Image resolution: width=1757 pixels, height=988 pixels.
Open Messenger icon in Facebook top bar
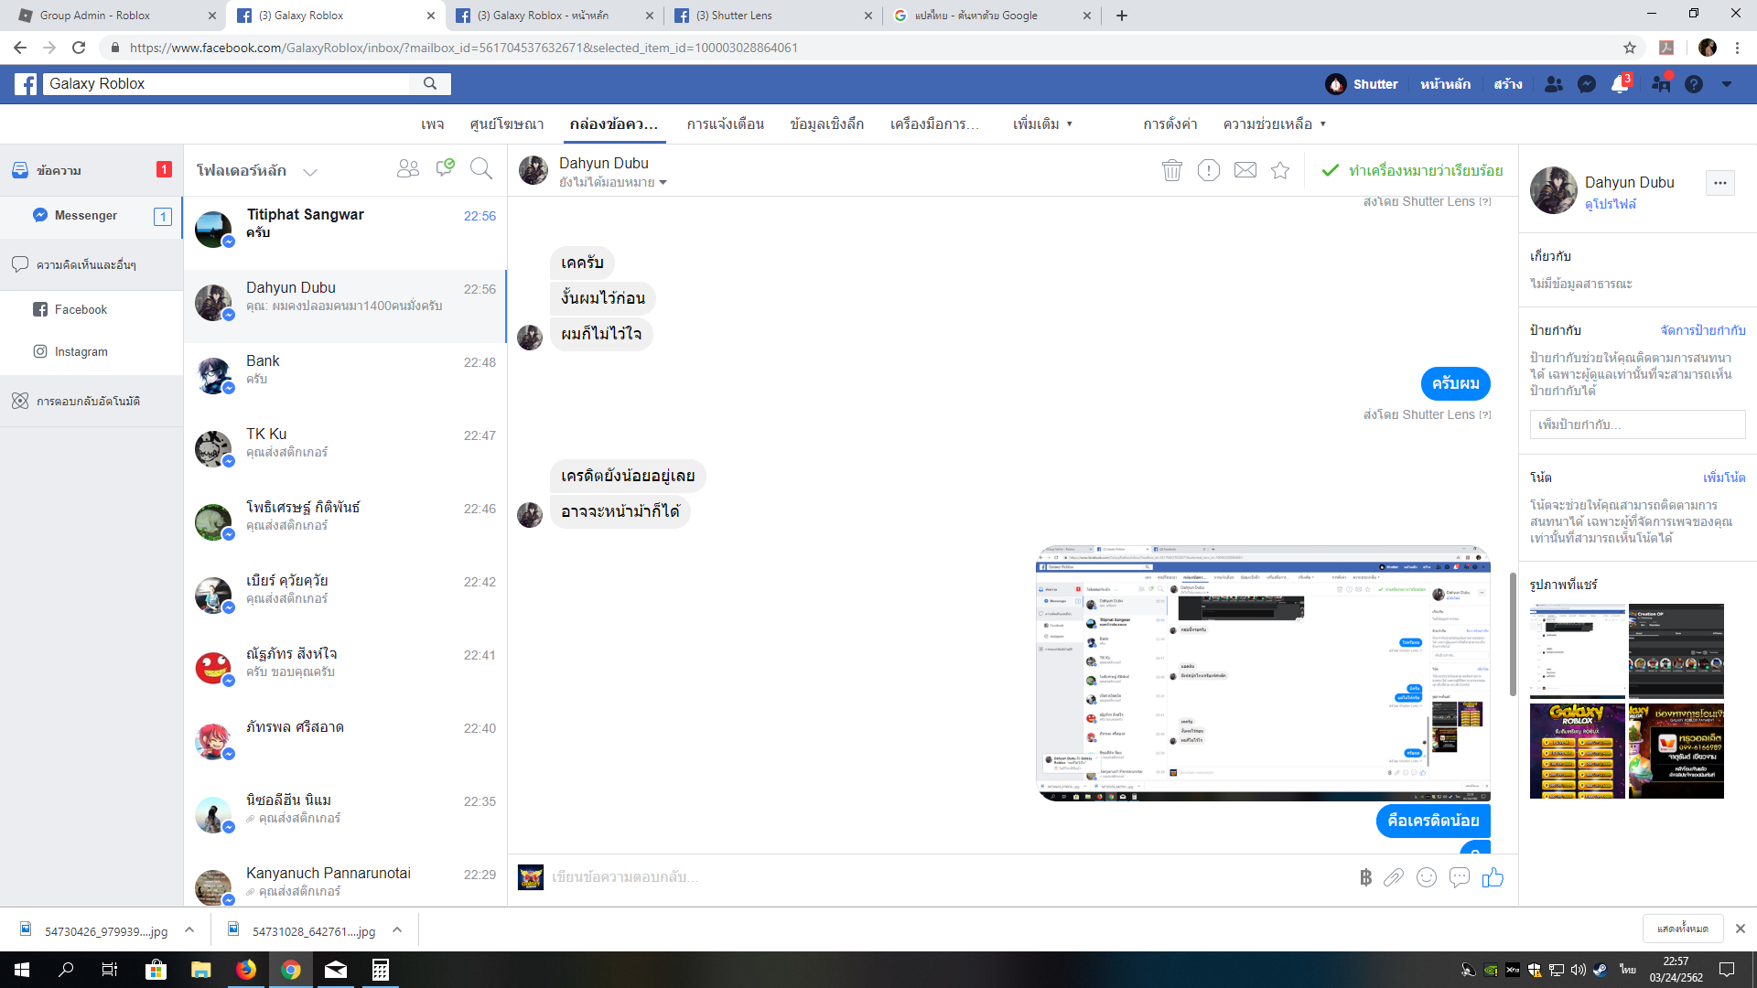click(1587, 84)
